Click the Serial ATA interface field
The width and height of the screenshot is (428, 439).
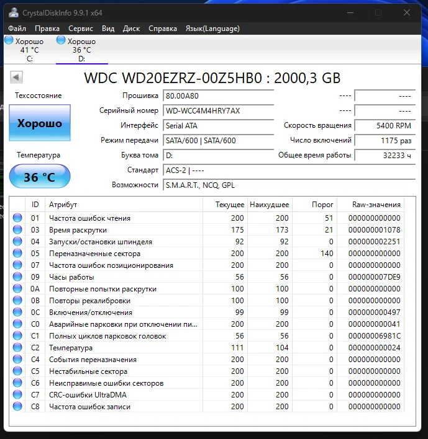pos(218,125)
